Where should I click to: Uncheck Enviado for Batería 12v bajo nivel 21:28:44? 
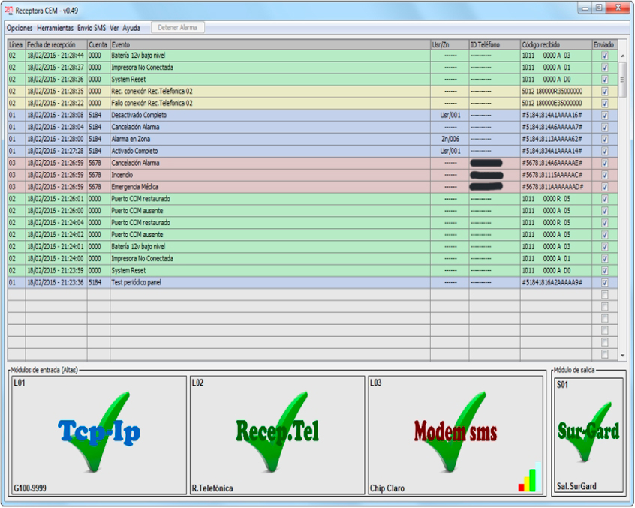click(x=605, y=56)
